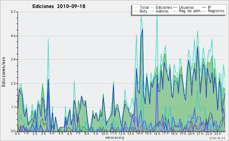The image size is (229, 141).
Task: Select the "Admins." legend entry
Action: (163, 11)
